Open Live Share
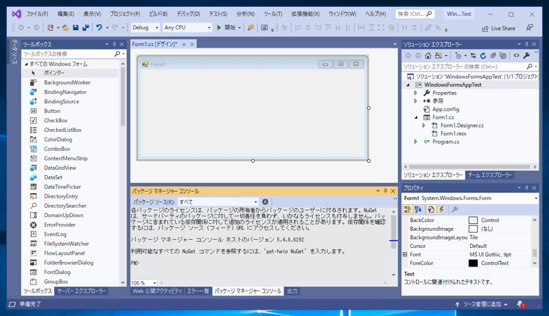The width and height of the screenshot is (549, 316). coord(499,28)
